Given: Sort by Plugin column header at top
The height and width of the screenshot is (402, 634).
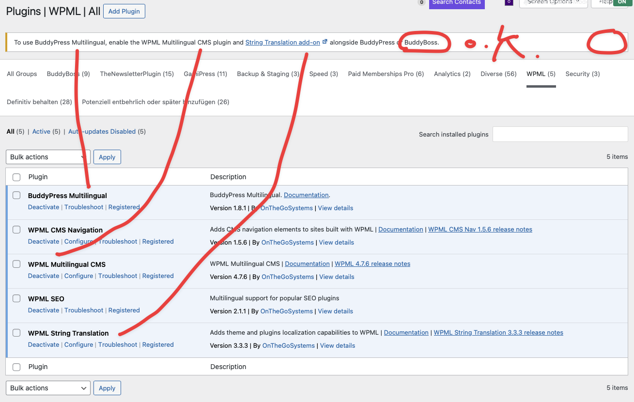Looking at the screenshot, I should click(38, 177).
